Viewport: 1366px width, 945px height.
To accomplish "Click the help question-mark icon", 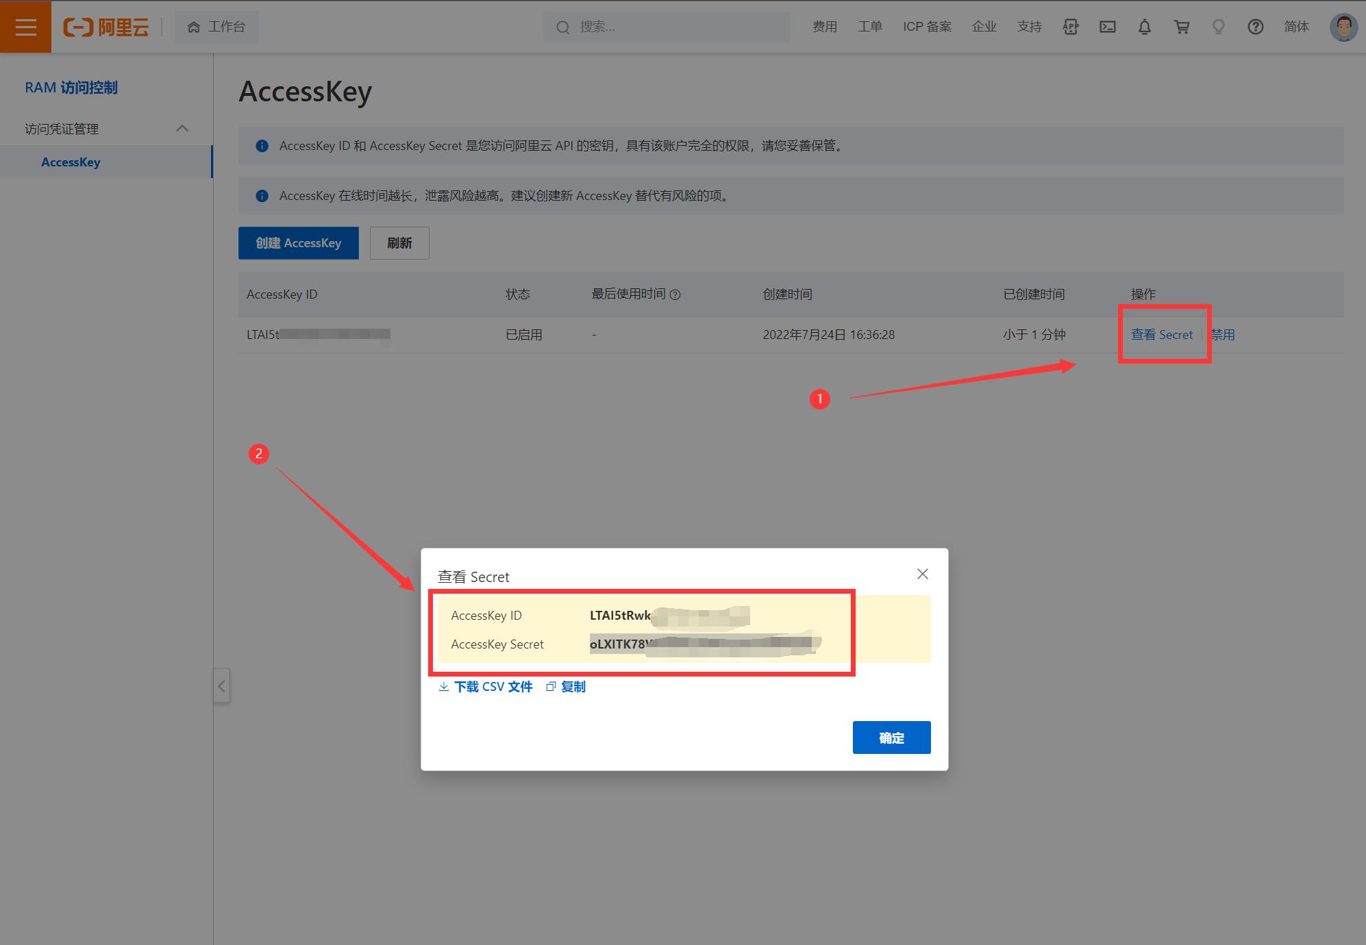I will click(x=1255, y=27).
